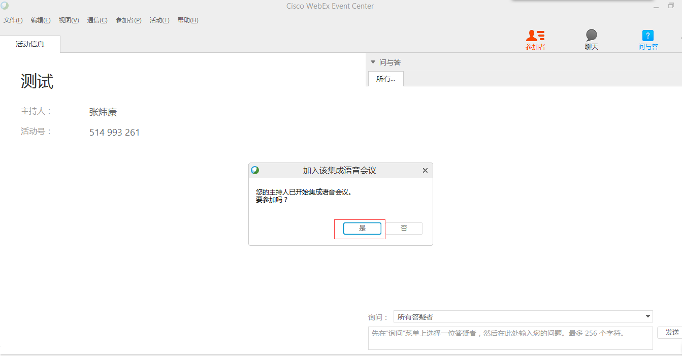682x356 pixels.
Task: Click the event title 测试
Action: click(x=37, y=81)
